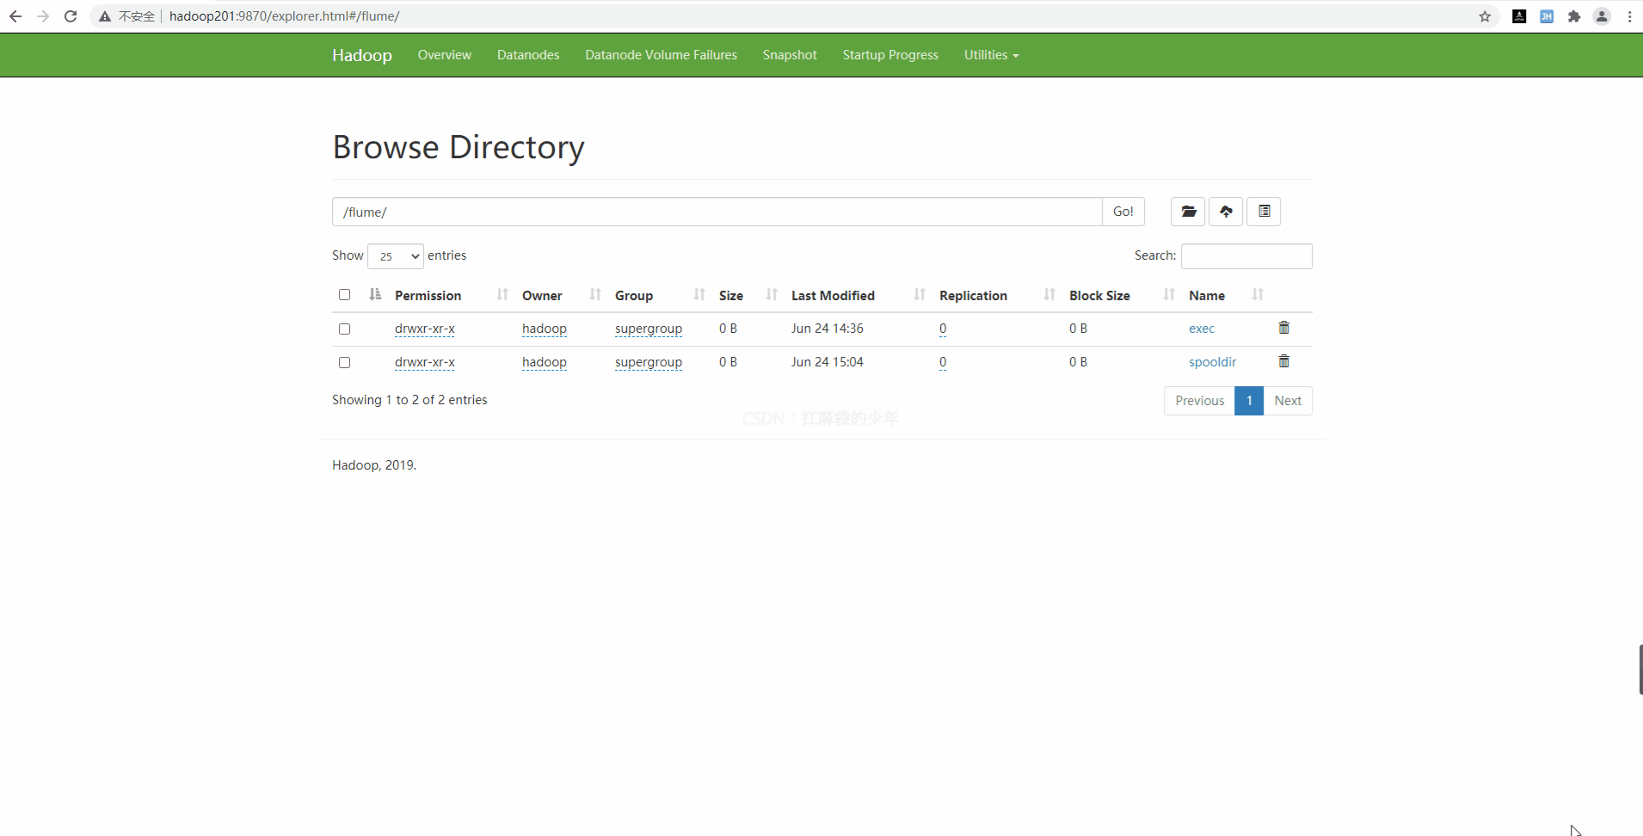The height and width of the screenshot is (836, 1643).
Task: Check the box for the exec row
Action: click(344, 329)
